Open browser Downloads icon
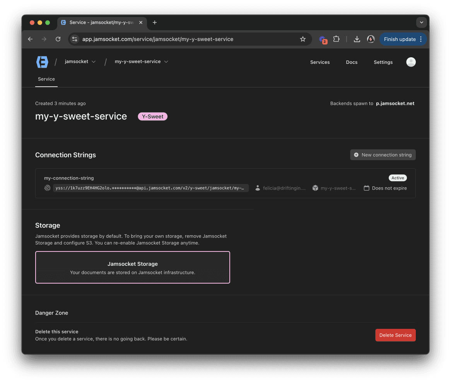451x383 pixels. coord(357,39)
